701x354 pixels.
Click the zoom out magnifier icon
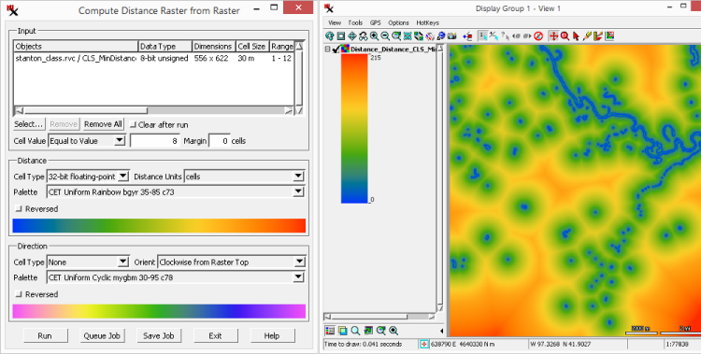coord(385,36)
